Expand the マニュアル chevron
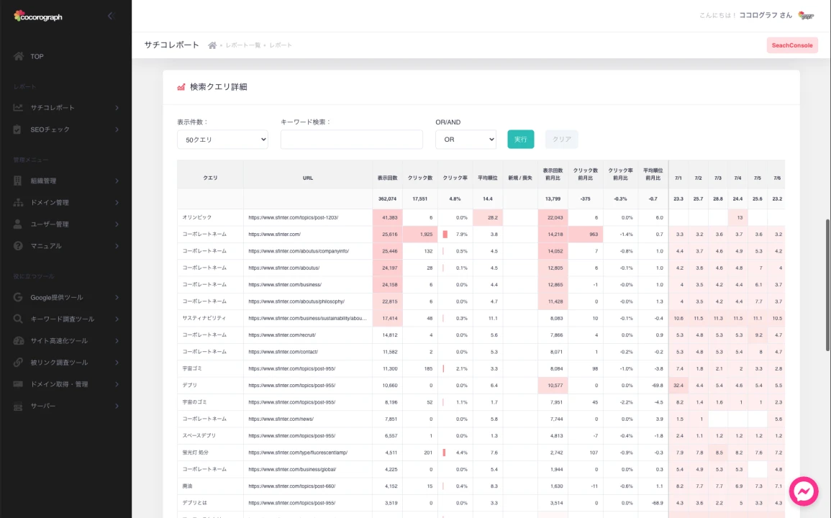 [x=117, y=246]
